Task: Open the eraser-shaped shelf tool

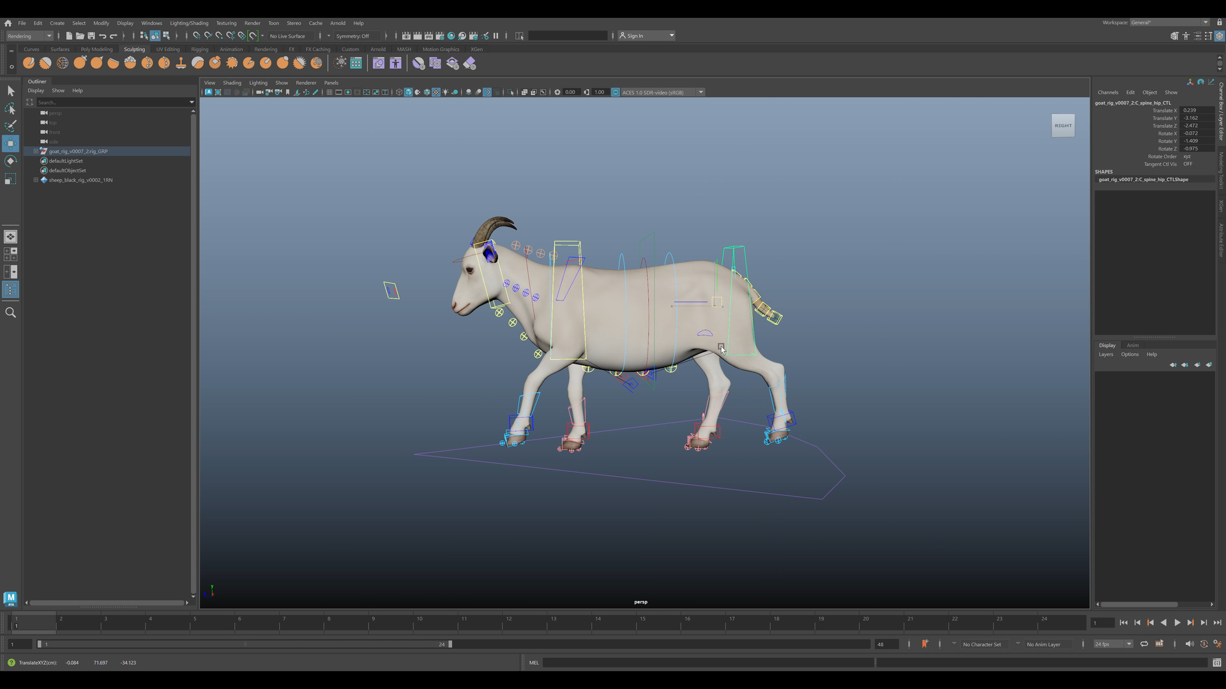Action: coord(469,63)
